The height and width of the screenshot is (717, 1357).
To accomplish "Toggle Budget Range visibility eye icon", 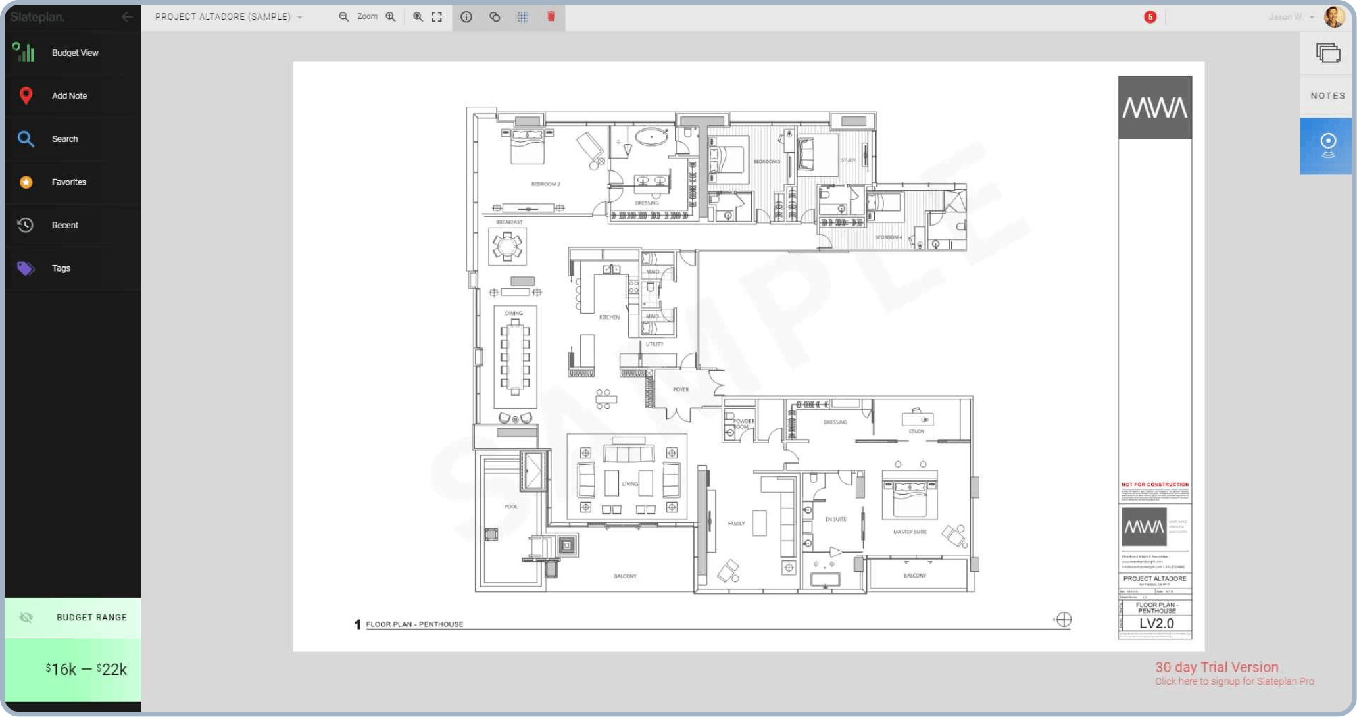I will coord(26,617).
